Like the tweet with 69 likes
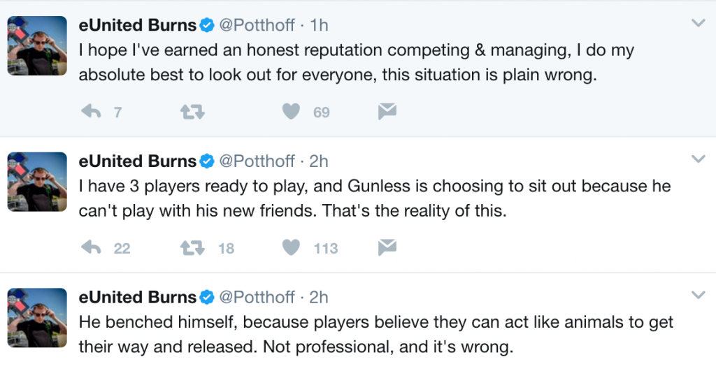 coord(292,111)
